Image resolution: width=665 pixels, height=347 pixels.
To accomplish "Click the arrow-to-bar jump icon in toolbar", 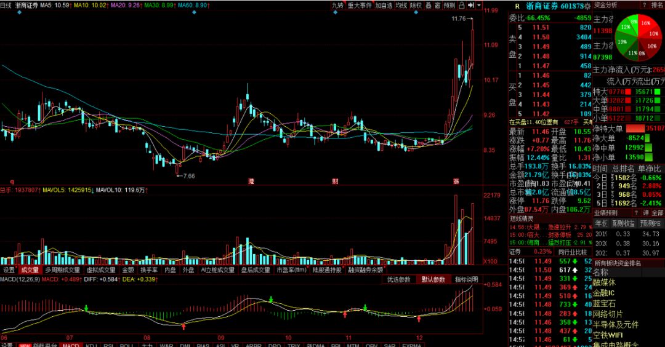I will pos(471,6).
